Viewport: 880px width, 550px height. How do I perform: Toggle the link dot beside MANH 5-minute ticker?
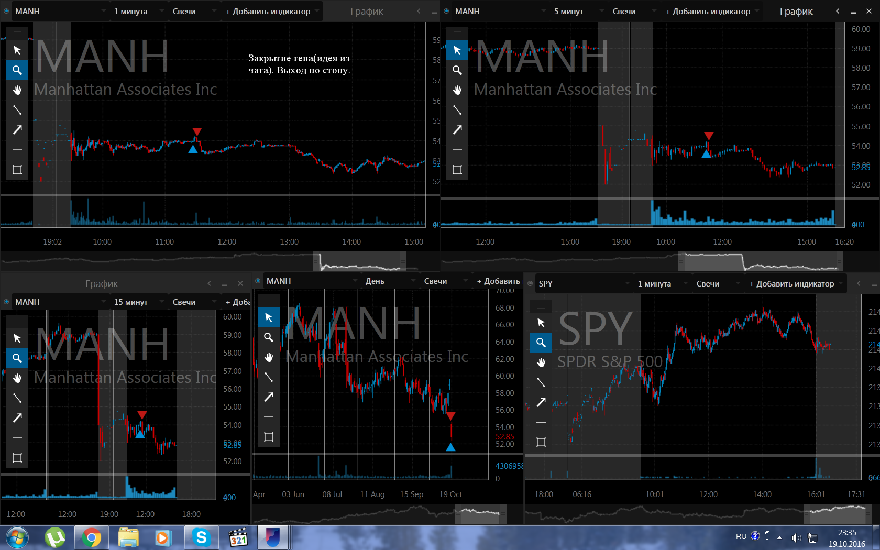(446, 11)
